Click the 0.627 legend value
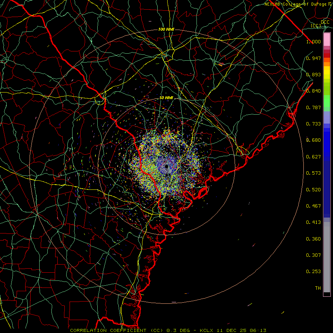 313,157
